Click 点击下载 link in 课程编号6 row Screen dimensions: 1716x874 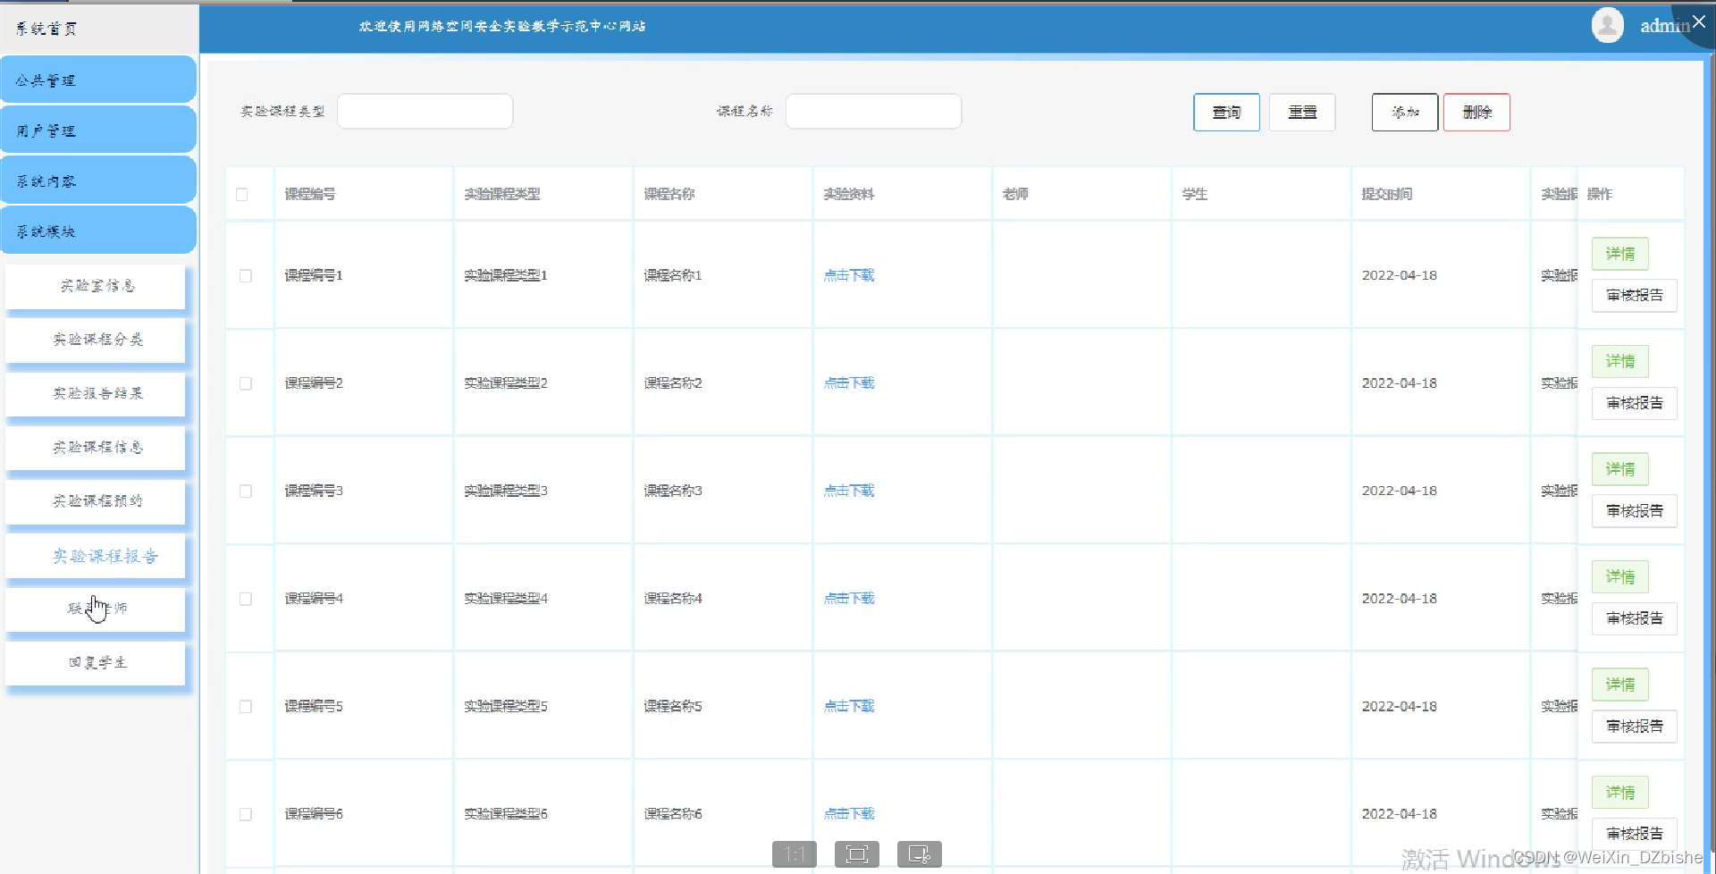click(x=849, y=814)
